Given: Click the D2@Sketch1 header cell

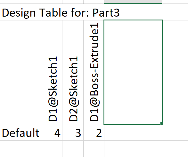Looking at the screenshot, I should [73, 72].
